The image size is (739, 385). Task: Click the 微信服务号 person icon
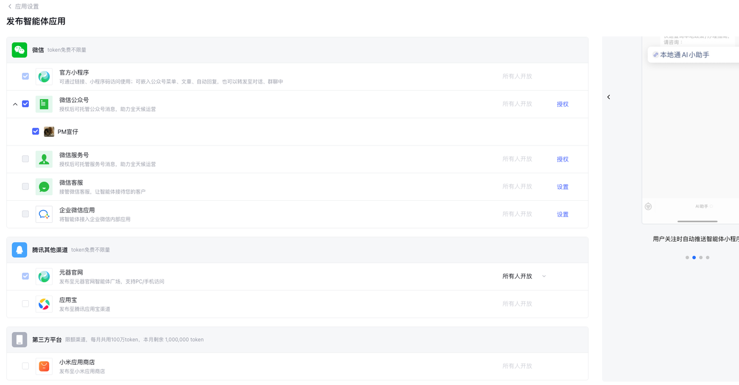(44, 159)
